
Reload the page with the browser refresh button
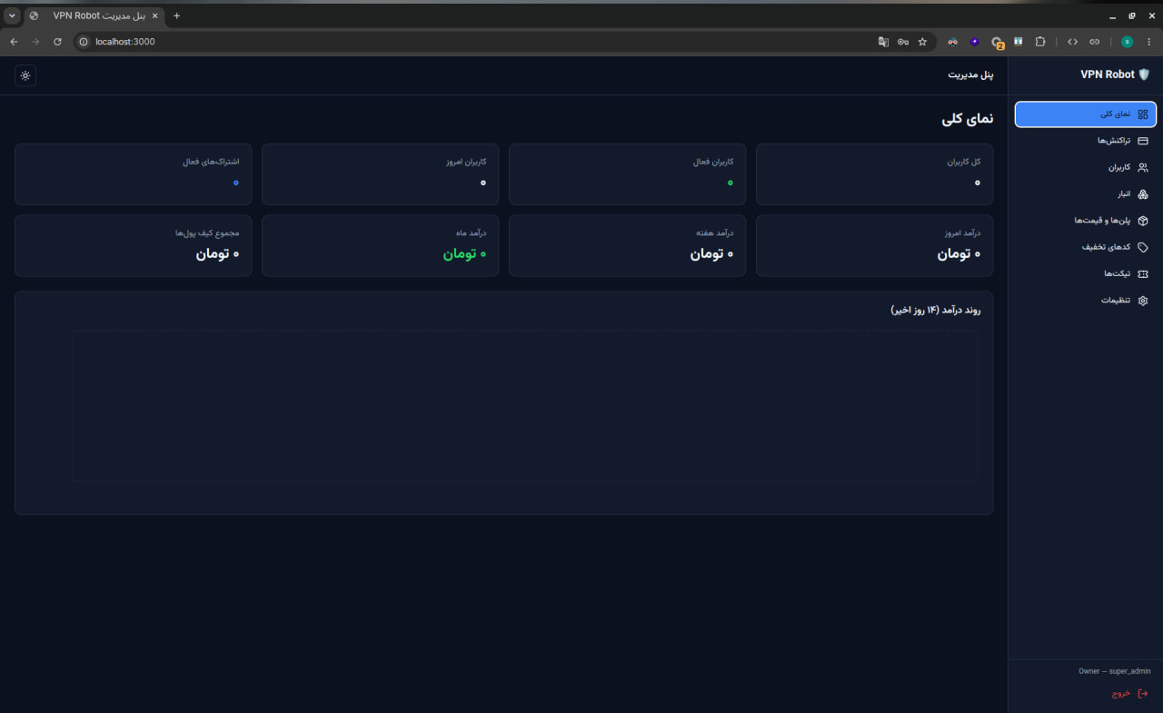[57, 42]
